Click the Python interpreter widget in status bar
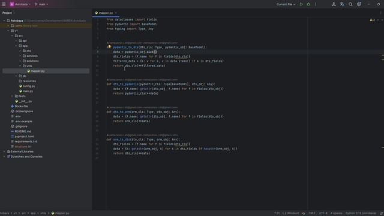384x216 pixels. pos(361,213)
